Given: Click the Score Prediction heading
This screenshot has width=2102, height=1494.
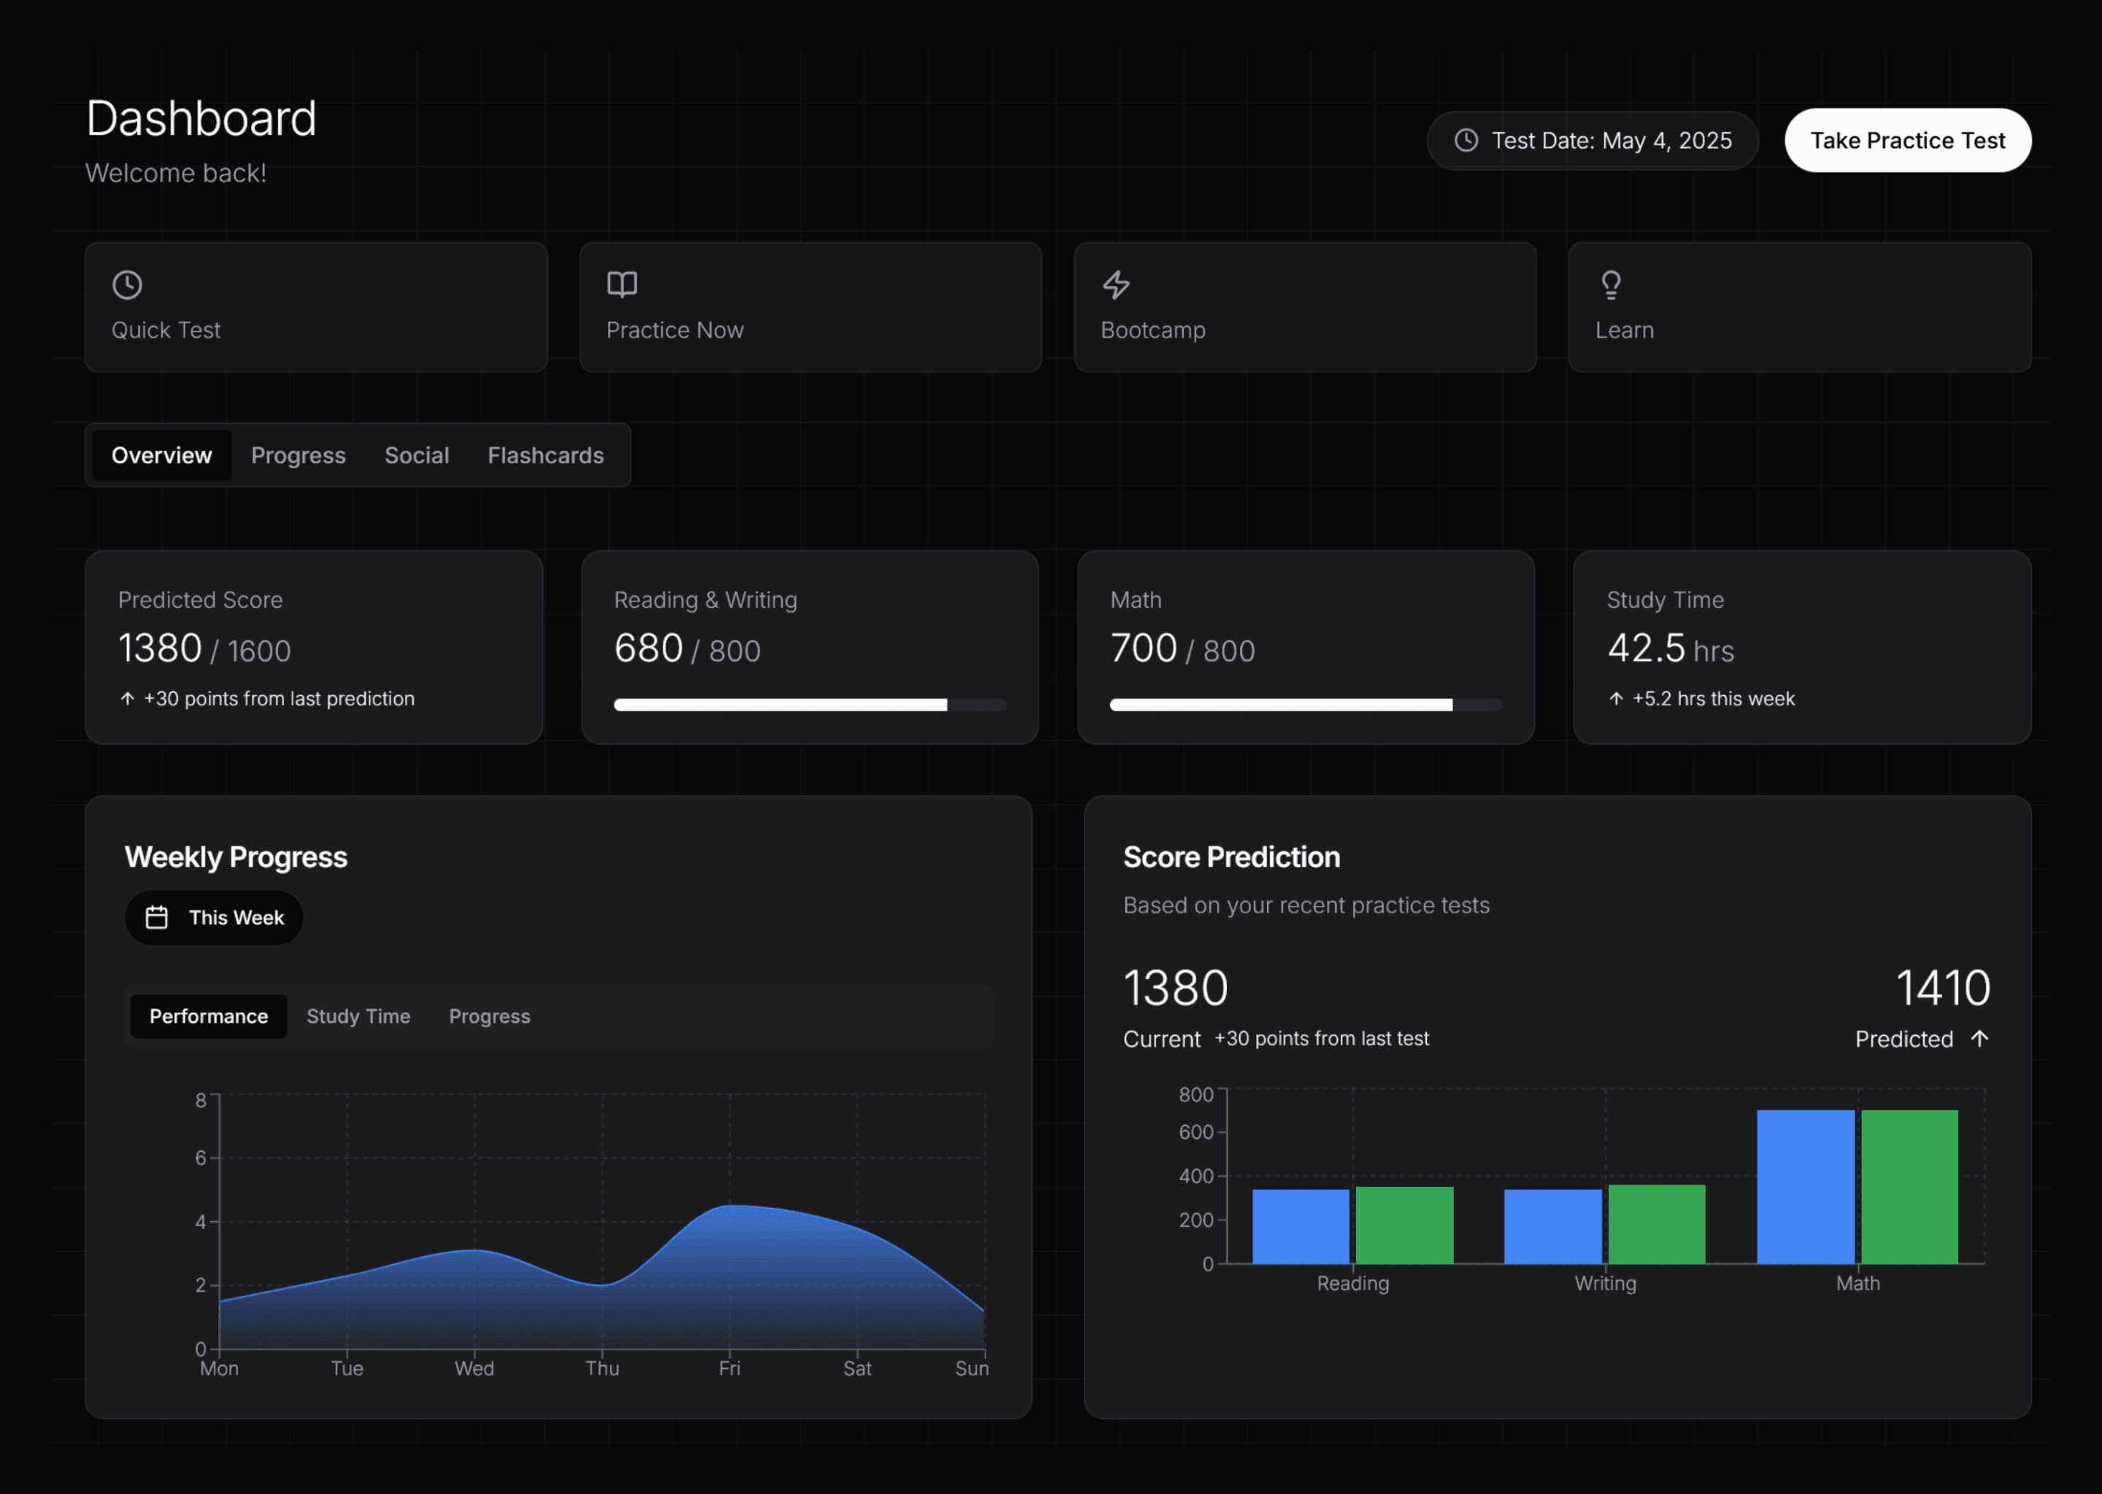Looking at the screenshot, I should [x=1231, y=857].
